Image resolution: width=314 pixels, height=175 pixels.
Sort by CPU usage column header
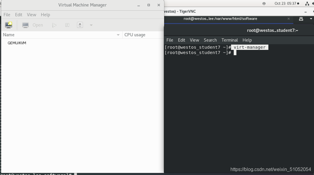click(x=143, y=35)
